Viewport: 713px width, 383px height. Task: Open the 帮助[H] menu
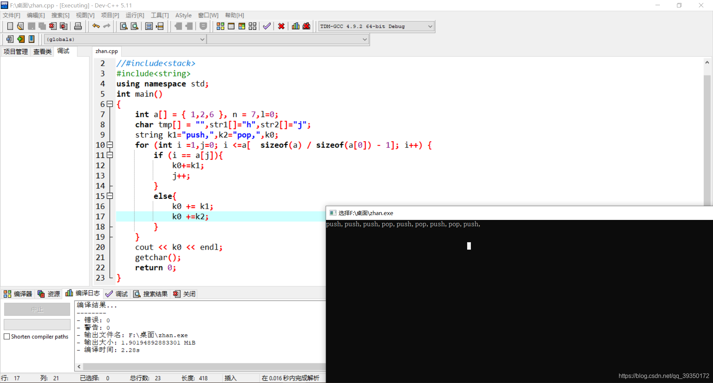(x=235, y=15)
